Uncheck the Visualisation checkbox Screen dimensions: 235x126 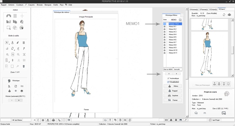[x=168, y=82]
